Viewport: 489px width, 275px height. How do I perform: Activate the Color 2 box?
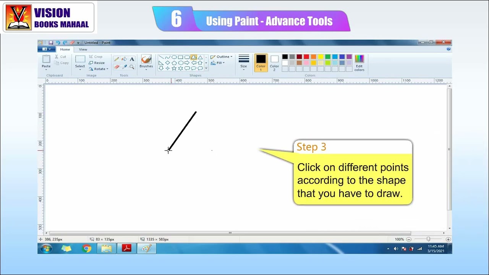(x=274, y=63)
